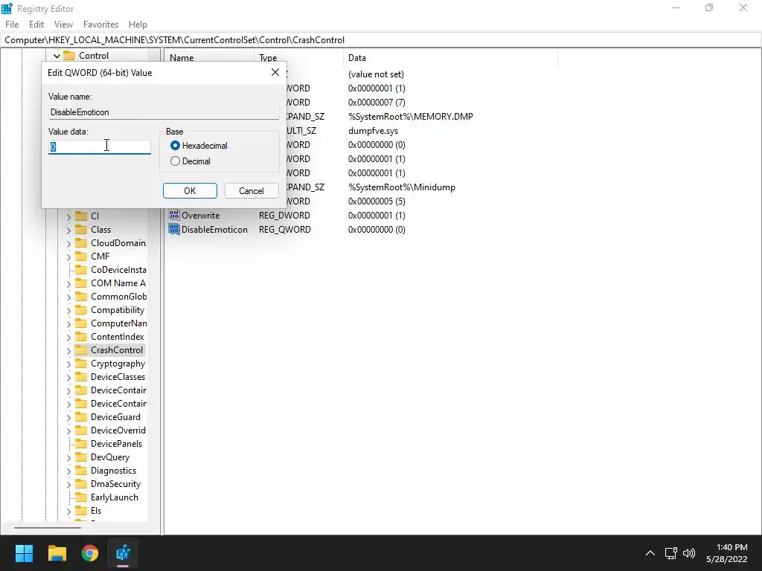Image resolution: width=762 pixels, height=571 pixels.
Task: Collapse the Control tree node
Action: click(57, 56)
